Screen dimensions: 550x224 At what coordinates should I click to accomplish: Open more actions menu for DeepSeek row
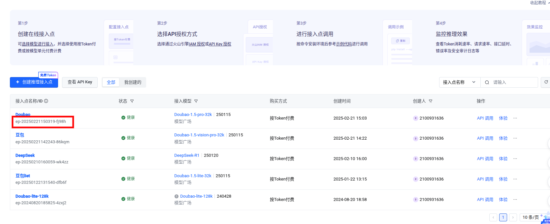point(515,159)
